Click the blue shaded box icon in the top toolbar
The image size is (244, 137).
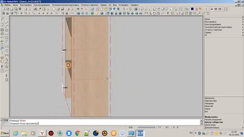(x=110, y=9)
